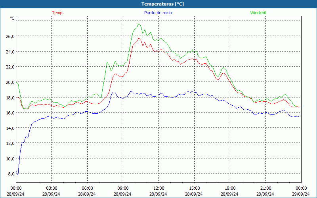Viewport: 317px width, 198px height.
Task: Click the '06:00' time label
Action: tap(87, 188)
